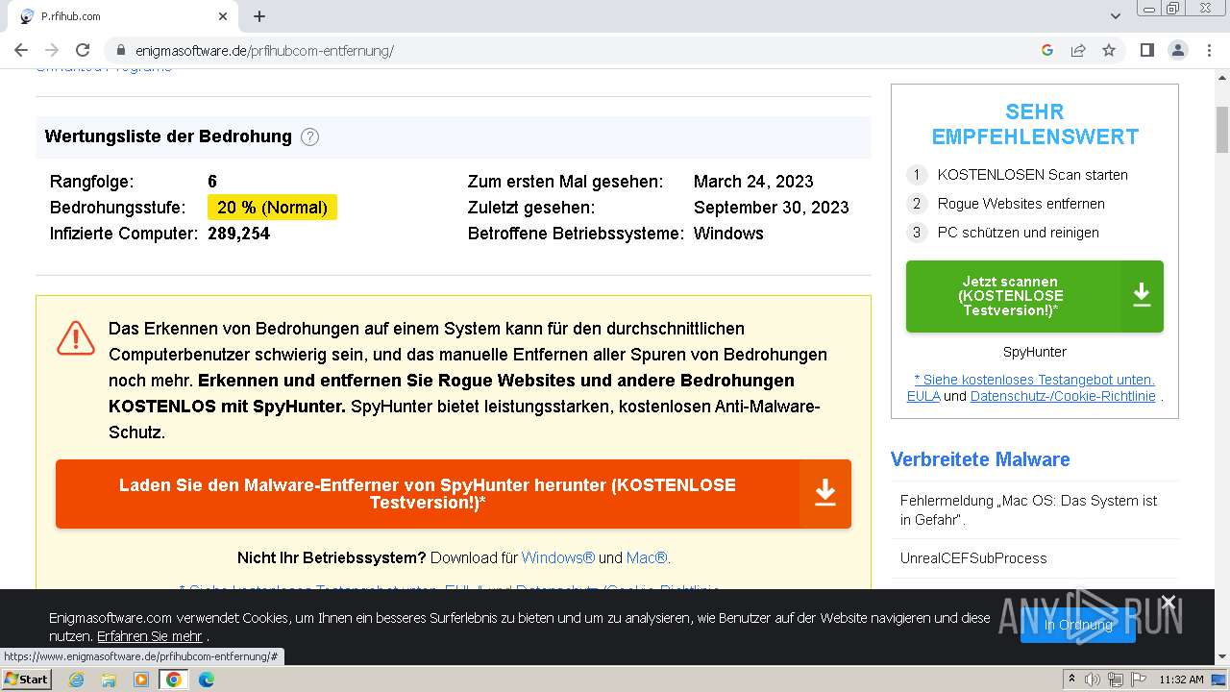Screen dimensions: 1230x692
Task: Click the green Jetzt scannen button
Action: [1035, 296]
